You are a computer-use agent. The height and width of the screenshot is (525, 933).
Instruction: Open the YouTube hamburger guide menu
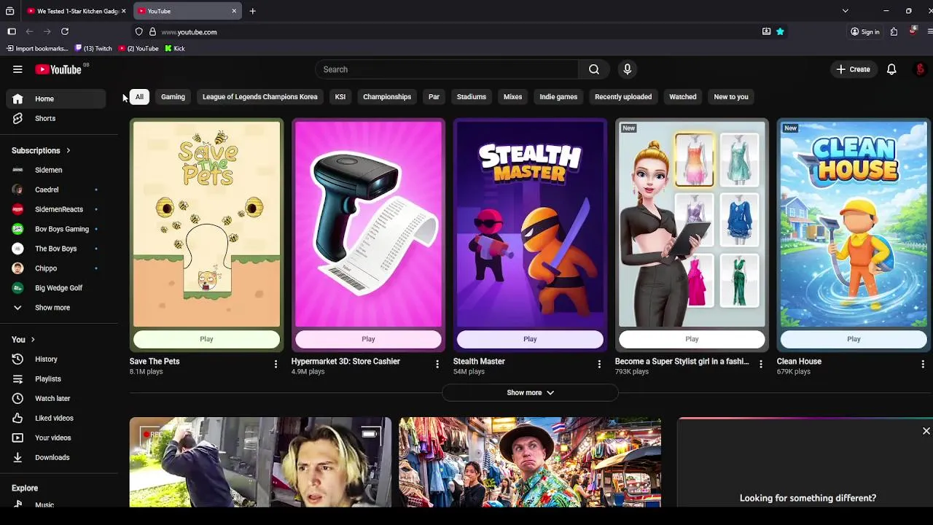[17, 69]
